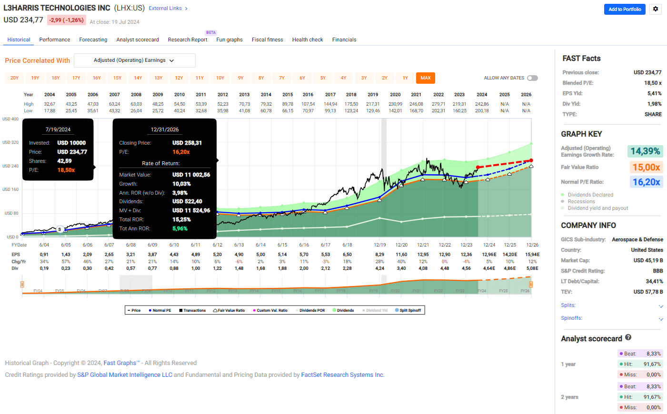Open the Health check tab
The height and width of the screenshot is (414, 667).
(308, 40)
